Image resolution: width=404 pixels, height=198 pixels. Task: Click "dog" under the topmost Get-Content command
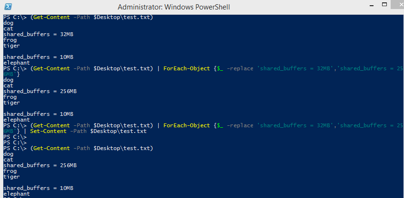(x=8, y=23)
